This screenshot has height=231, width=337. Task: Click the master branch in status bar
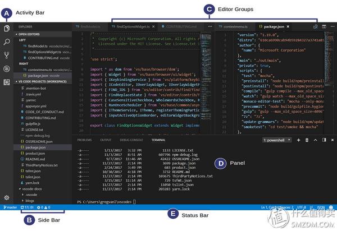pyautogui.click(x=10, y=207)
